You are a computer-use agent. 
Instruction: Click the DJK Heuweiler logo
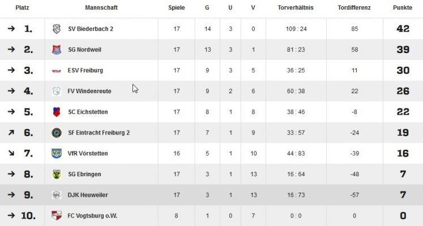[57, 195]
